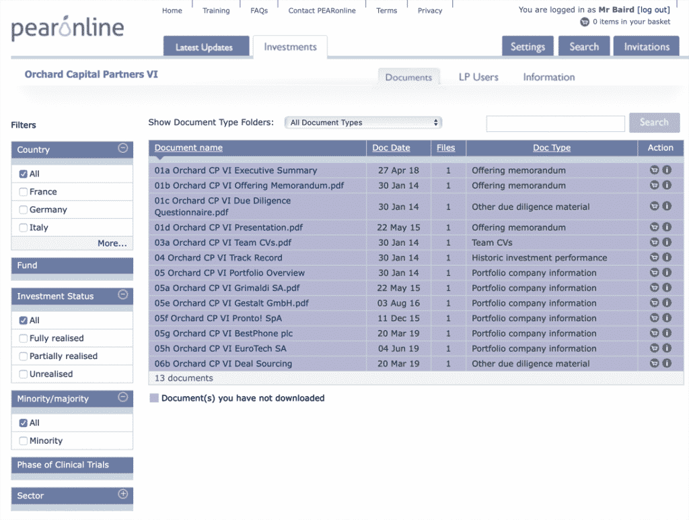Open the basket icon near items count
This screenshot has width=689, height=520.
click(585, 22)
